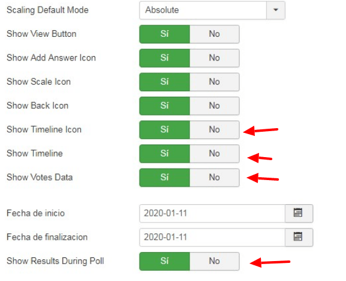Select No for Show Timeline Icon
The height and width of the screenshot is (281, 346).
[214, 130]
